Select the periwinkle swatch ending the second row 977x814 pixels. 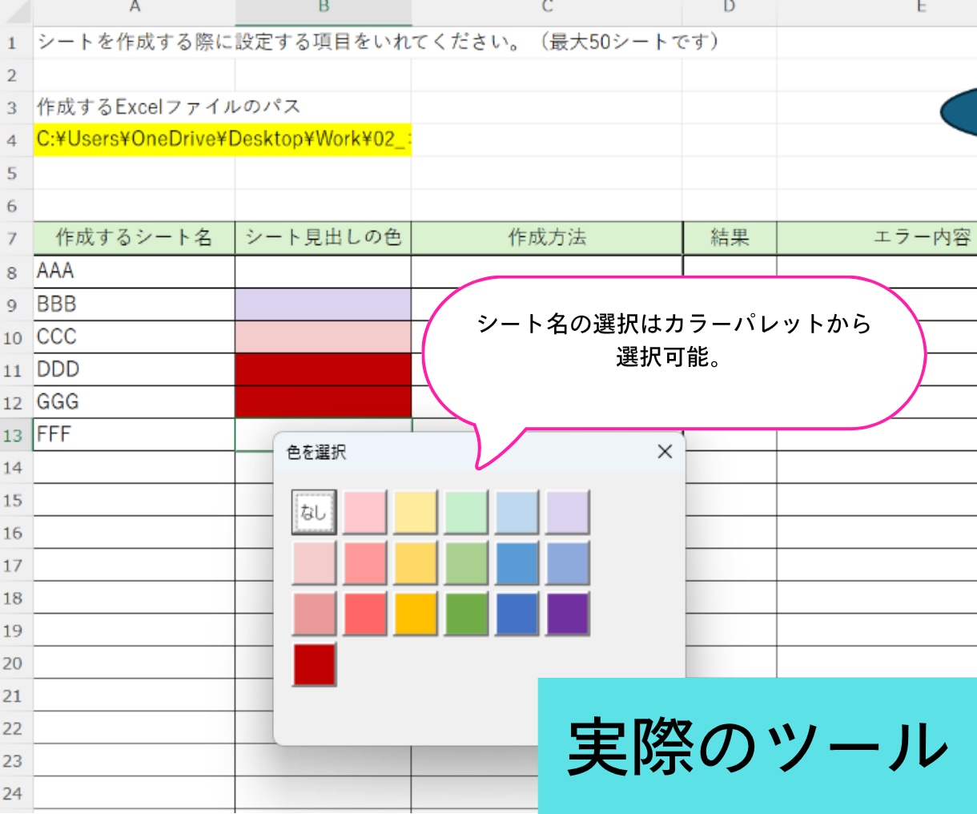coord(568,563)
